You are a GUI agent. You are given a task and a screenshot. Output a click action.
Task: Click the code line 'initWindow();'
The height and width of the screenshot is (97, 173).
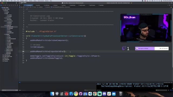tap(37, 47)
